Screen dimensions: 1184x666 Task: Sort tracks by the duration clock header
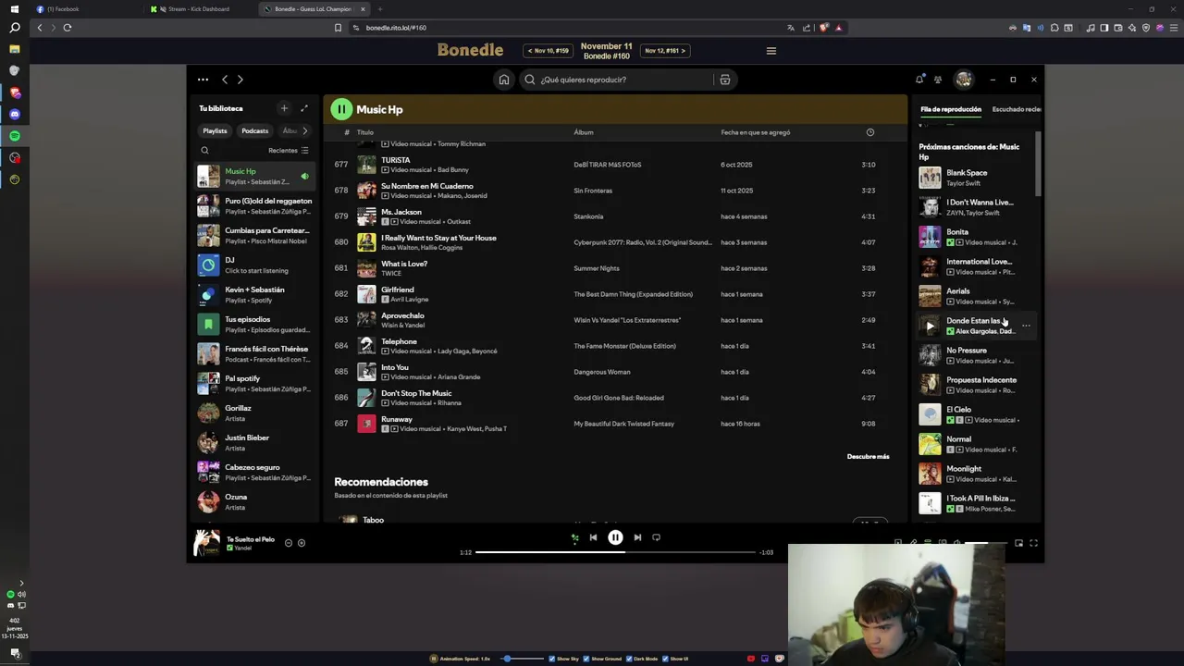click(x=869, y=132)
